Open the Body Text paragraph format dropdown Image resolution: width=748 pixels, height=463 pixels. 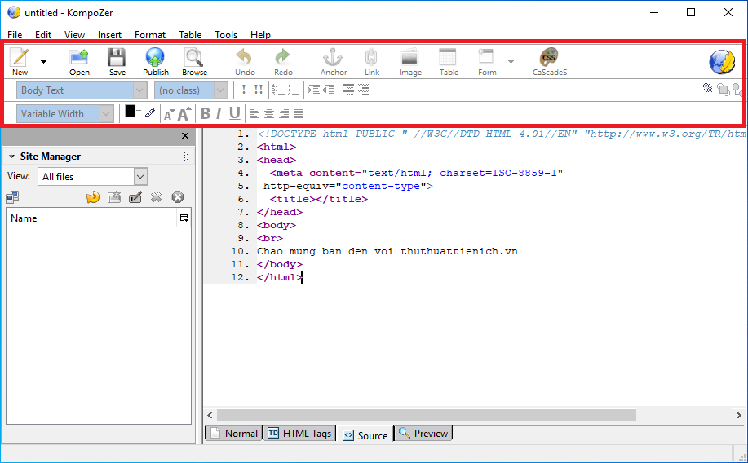[81, 90]
